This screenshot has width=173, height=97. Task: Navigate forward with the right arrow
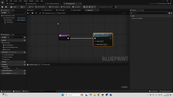pyautogui.click(x=36, y=13)
